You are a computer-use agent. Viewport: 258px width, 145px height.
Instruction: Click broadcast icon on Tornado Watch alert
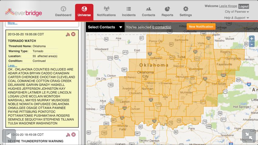(x=68, y=34)
